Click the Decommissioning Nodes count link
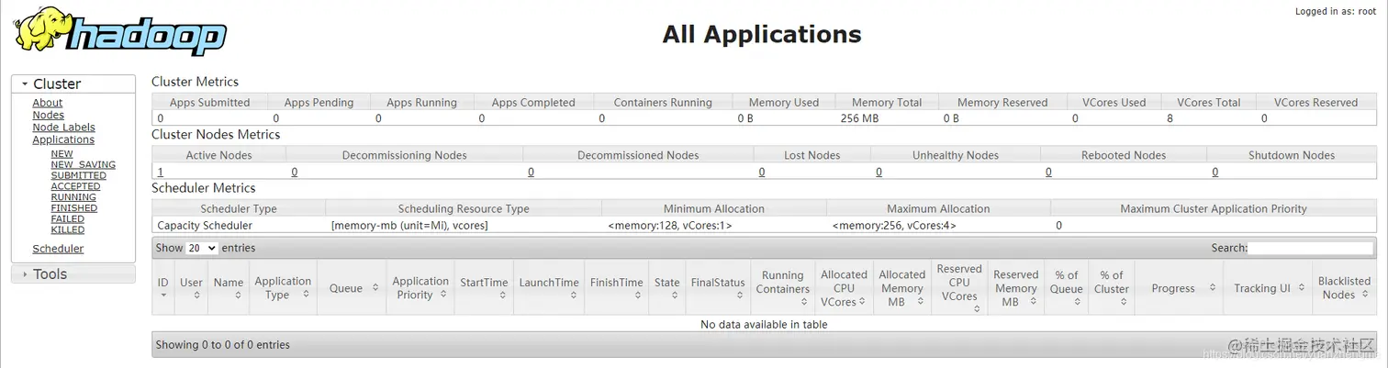This screenshot has height=368, width=1388. click(294, 172)
